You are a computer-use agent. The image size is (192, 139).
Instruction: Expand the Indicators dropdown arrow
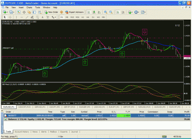[132, 12]
